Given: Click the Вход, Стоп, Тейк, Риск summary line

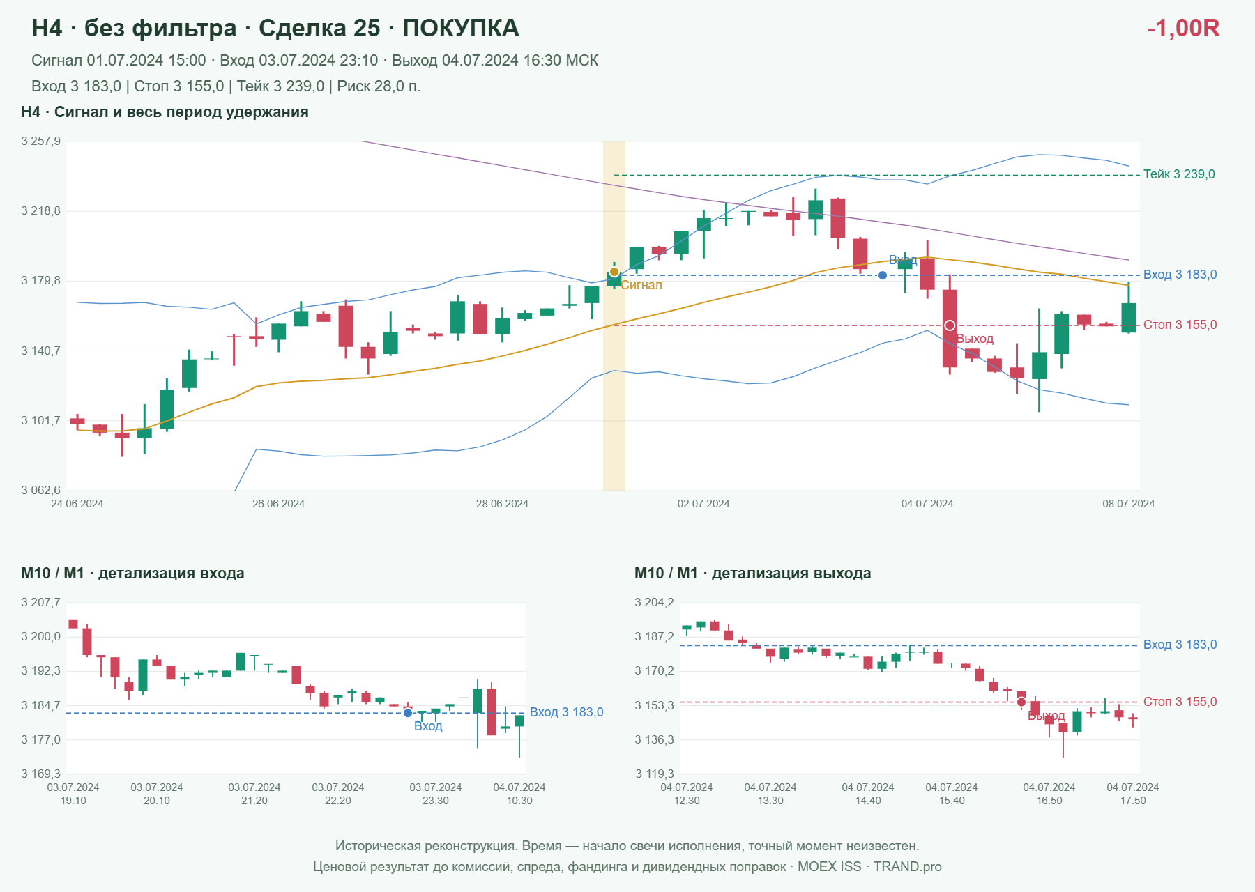Looking at the screenshot, I should (226, 86).
